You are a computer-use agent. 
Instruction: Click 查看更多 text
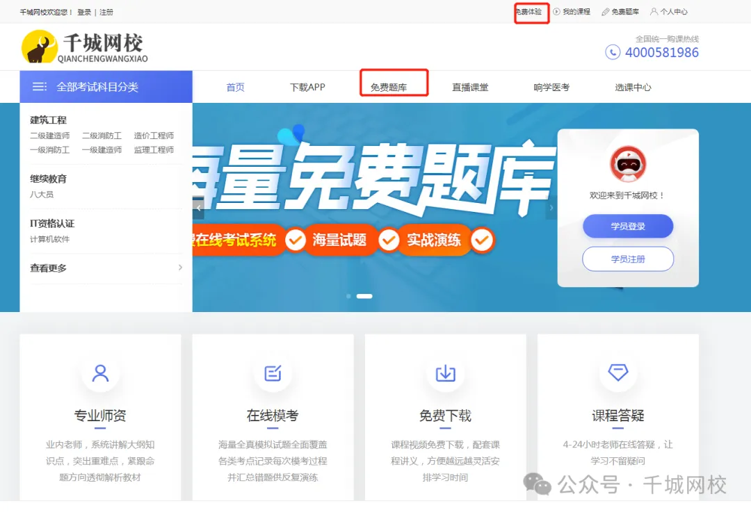click(49, 268)
